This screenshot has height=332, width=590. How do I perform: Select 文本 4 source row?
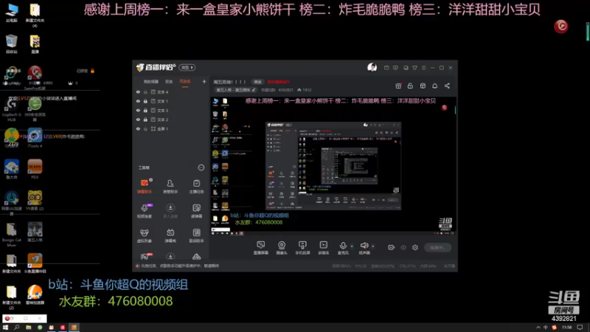pos(171,91)
